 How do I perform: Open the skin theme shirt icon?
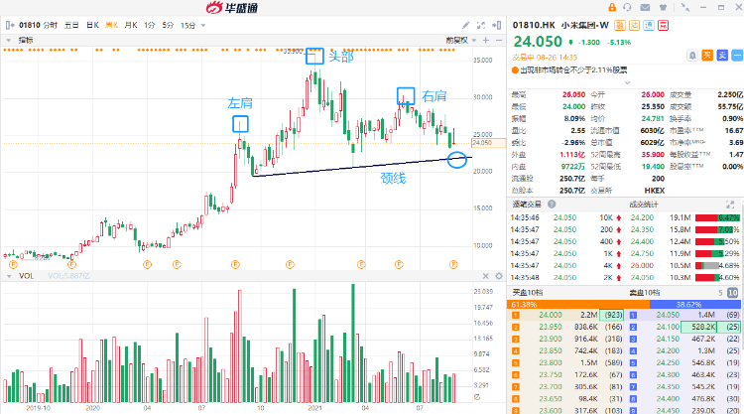663,7
